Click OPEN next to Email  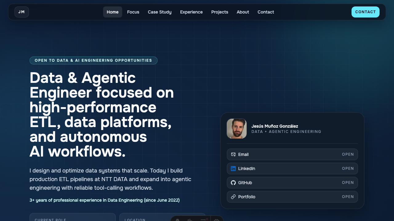(x=348, y=154)
